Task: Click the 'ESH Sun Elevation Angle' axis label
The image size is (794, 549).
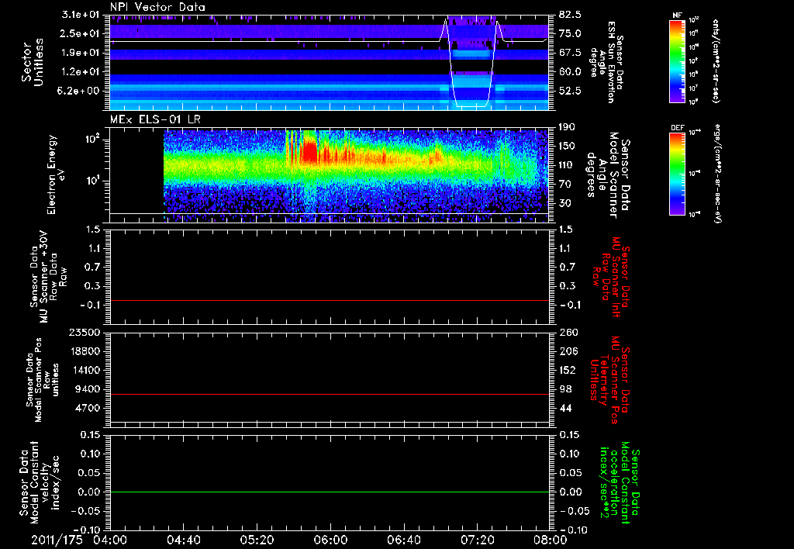Action: [606, 62]
